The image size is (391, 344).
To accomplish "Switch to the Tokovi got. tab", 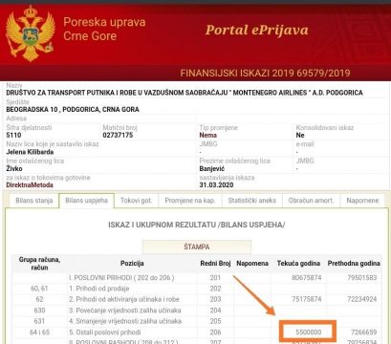I will (x=136, y=201).
